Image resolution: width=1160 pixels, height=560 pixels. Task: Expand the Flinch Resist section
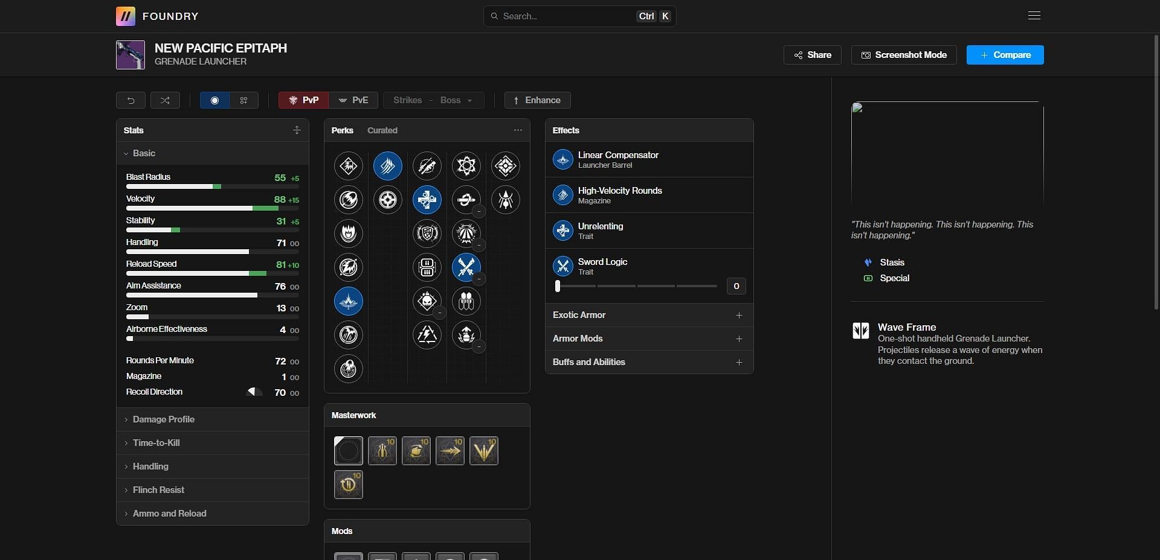click(213, 490)
